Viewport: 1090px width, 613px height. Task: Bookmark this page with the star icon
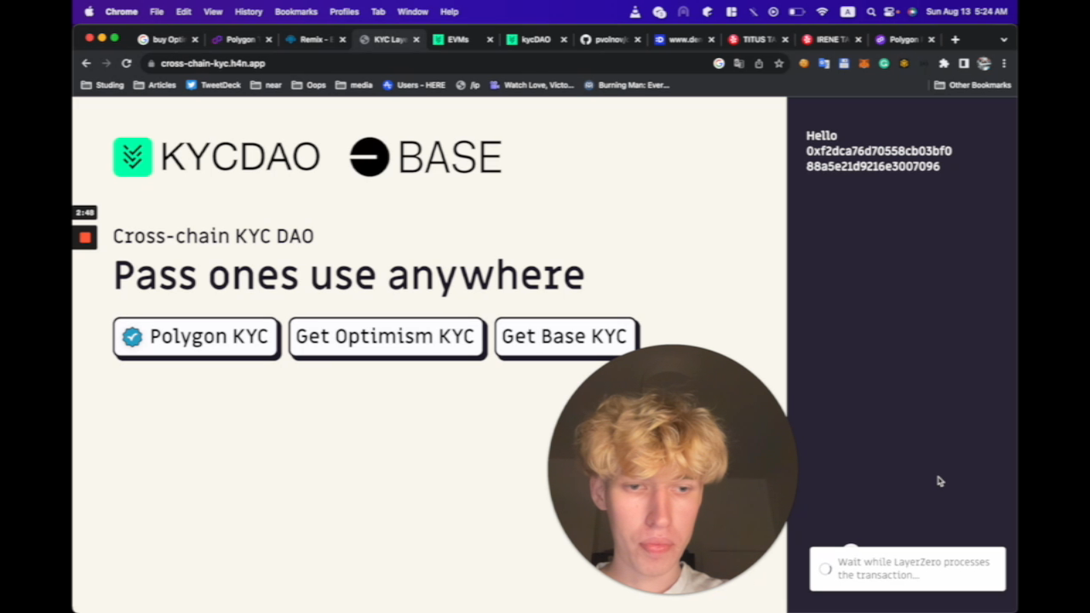[x=778, y=63]
